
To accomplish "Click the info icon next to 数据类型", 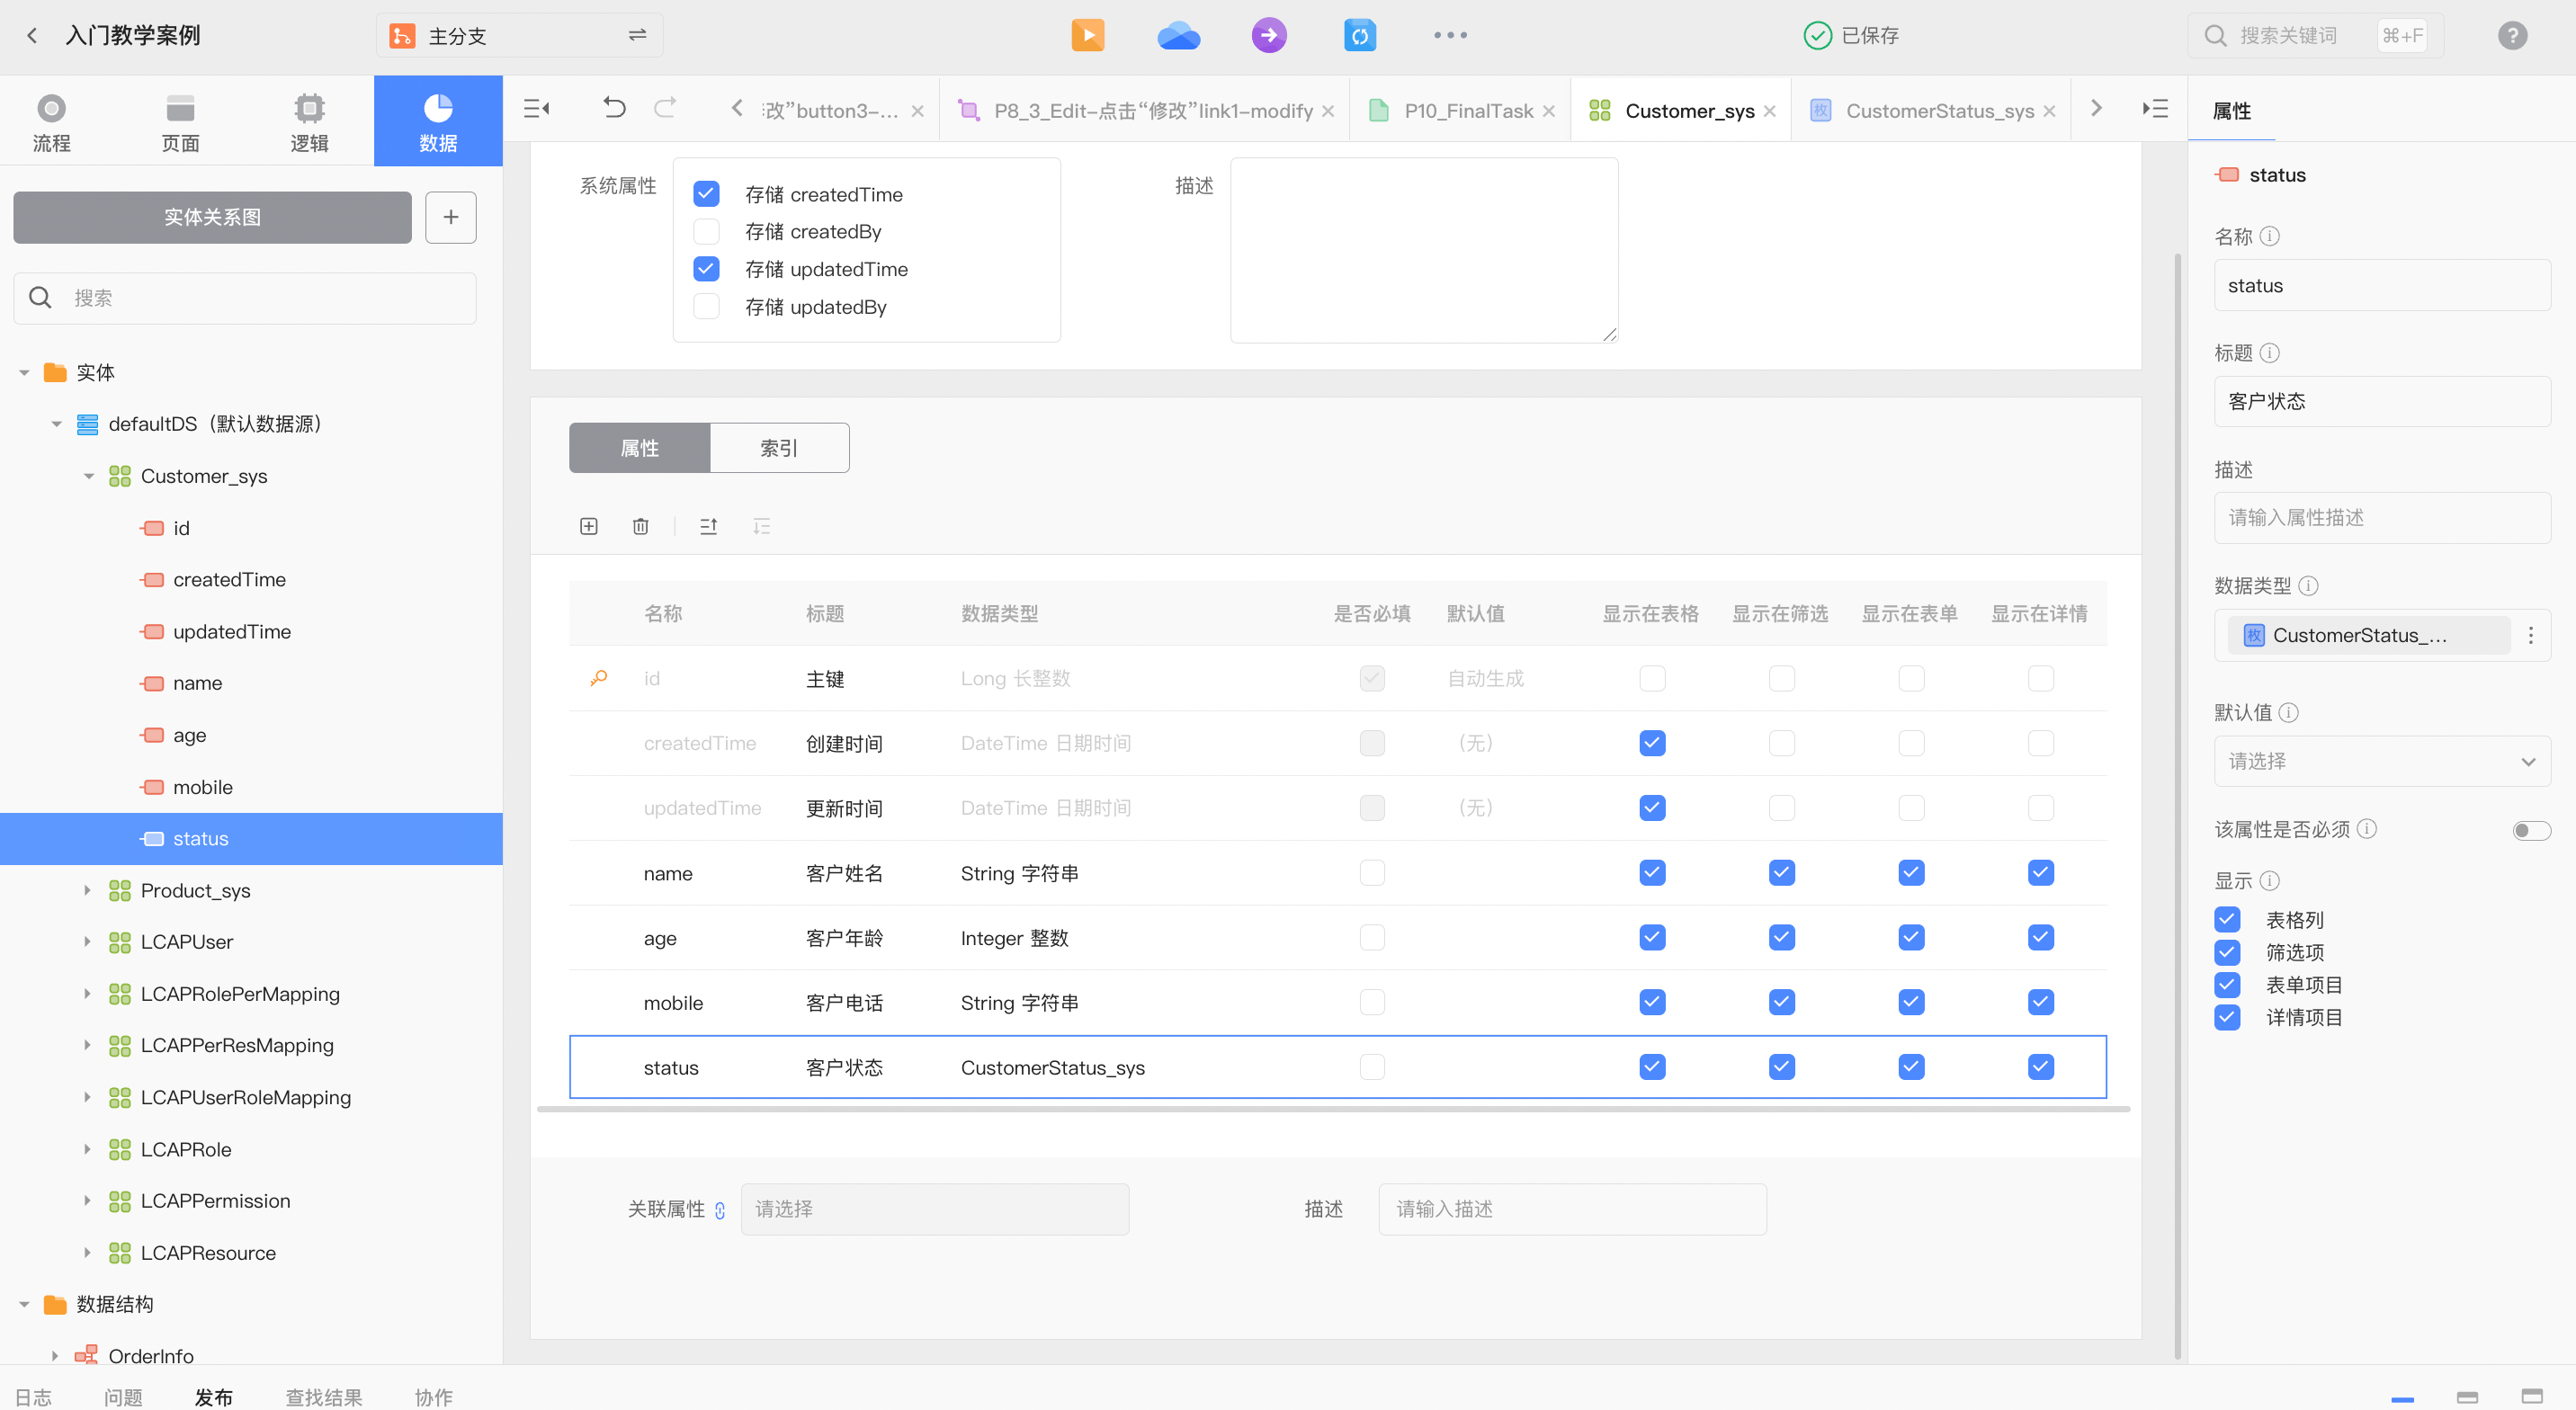I will 2308,585.
